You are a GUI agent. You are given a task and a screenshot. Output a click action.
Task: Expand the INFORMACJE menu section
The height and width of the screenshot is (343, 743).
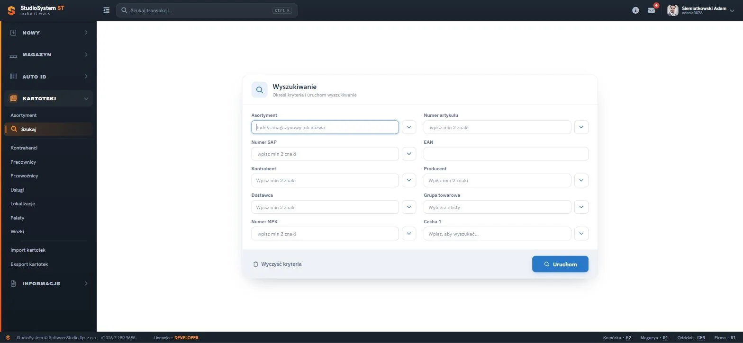[86, 283]
